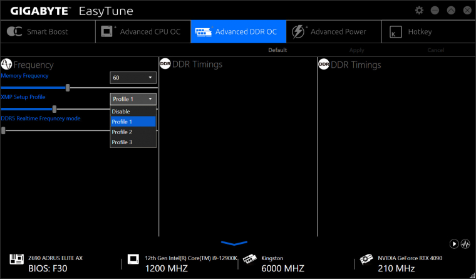
Task: Open the hardware monitor waveform icon
Action: (465, 244)
